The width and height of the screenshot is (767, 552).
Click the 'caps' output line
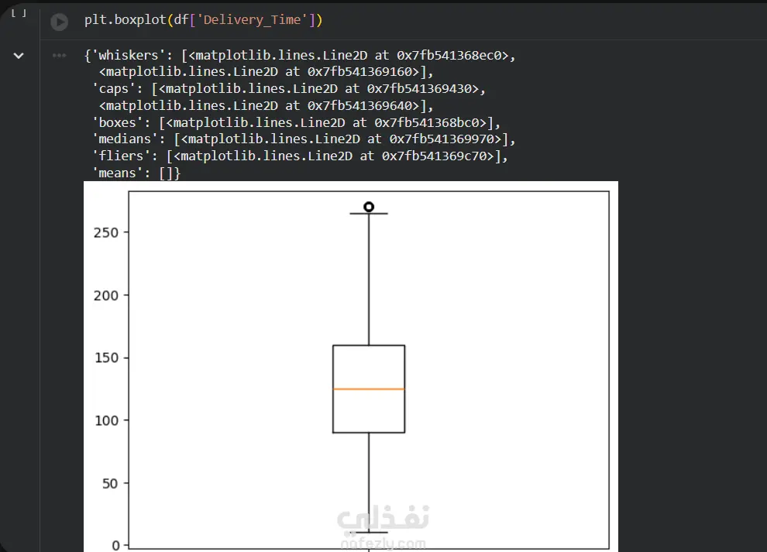pos(289,89)
